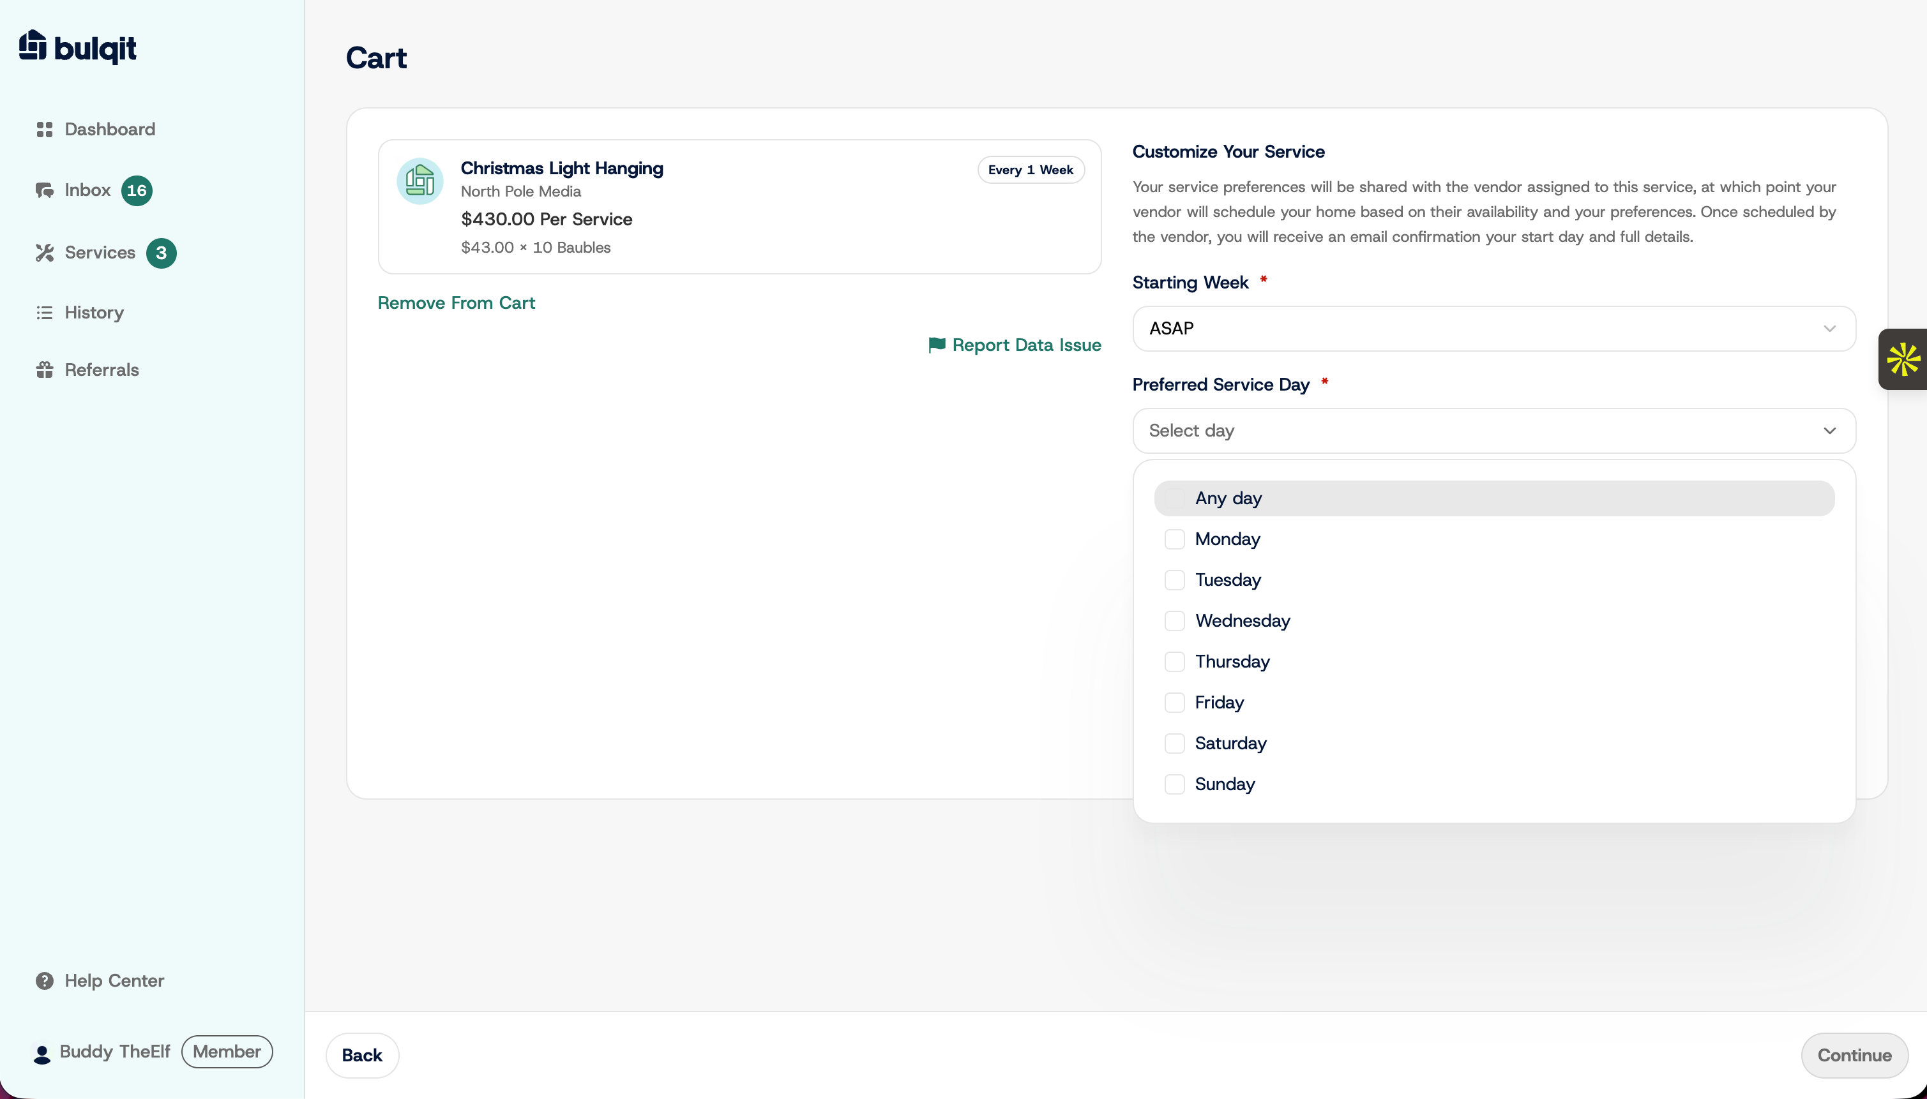The image size is (1927, 1099).
Task: Check the Monday checkbox
Action: point(1174,539)
